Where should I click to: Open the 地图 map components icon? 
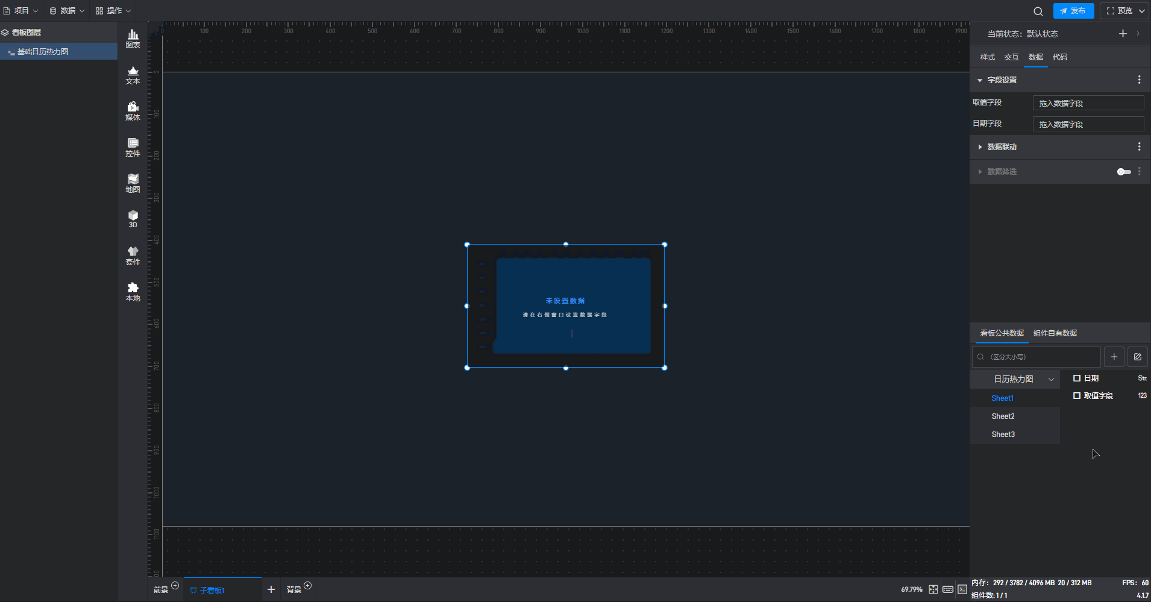[x=133, y=183]
